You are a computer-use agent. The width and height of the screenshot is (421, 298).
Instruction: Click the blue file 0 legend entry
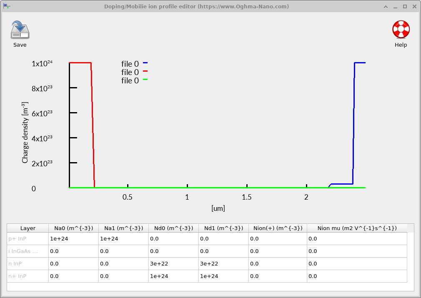134,64
